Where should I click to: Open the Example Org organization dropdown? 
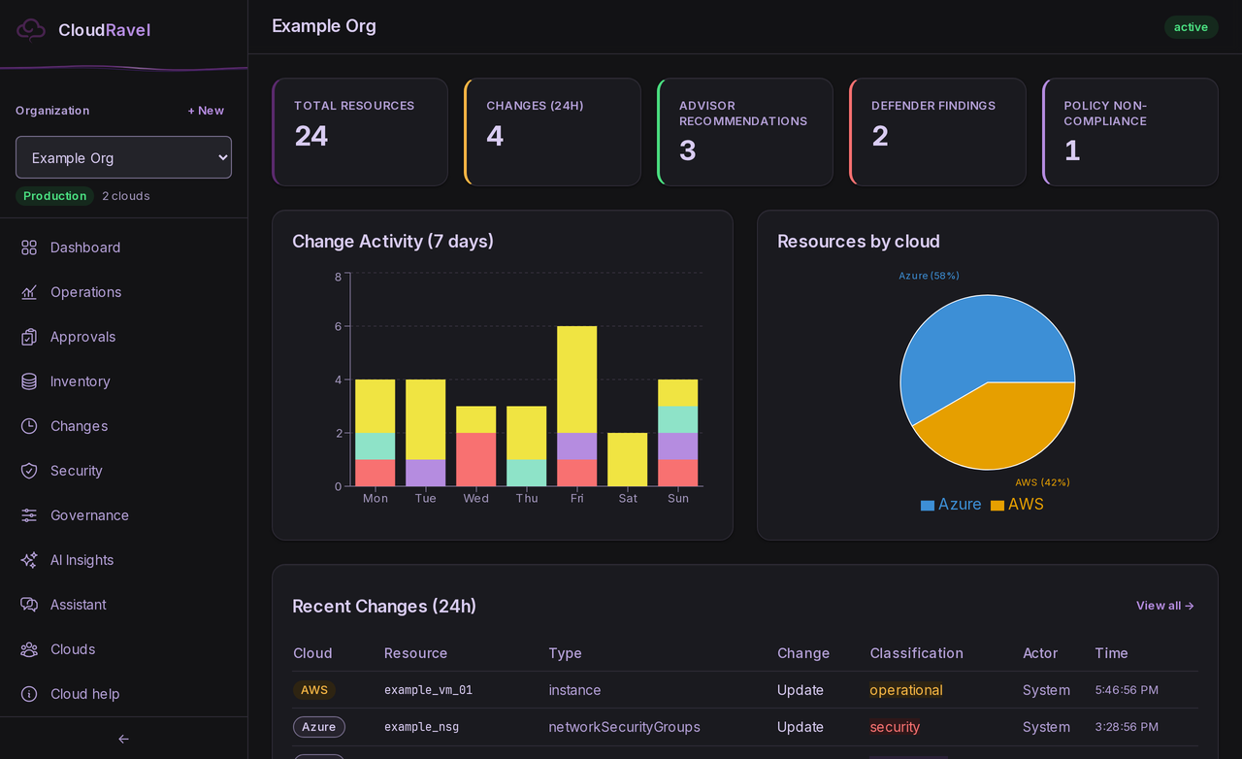point(123,157)
